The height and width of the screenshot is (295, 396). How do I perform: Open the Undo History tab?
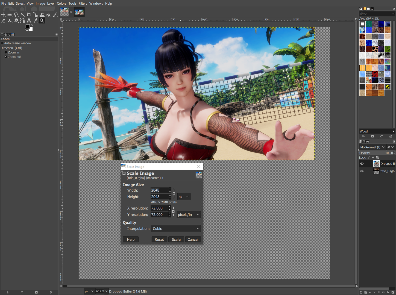[x=9, y=35]
